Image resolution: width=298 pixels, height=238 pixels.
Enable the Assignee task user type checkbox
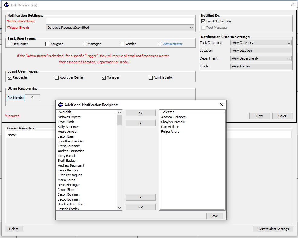tap(48, 44)
